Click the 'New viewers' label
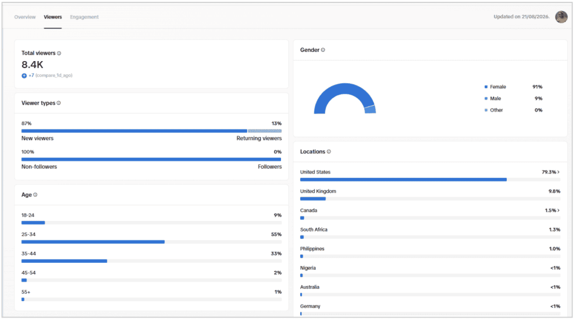The height and width of the screenshot is (321, 576). pos(37,138)
